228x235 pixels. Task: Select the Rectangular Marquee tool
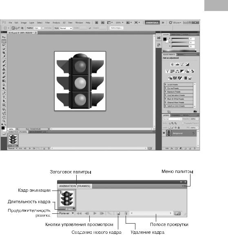pyautogui.click(x=4, y=41)
